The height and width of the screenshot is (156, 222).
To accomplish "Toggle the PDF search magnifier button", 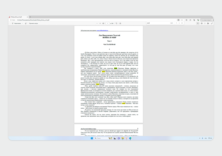I will (x=198, y=23).
